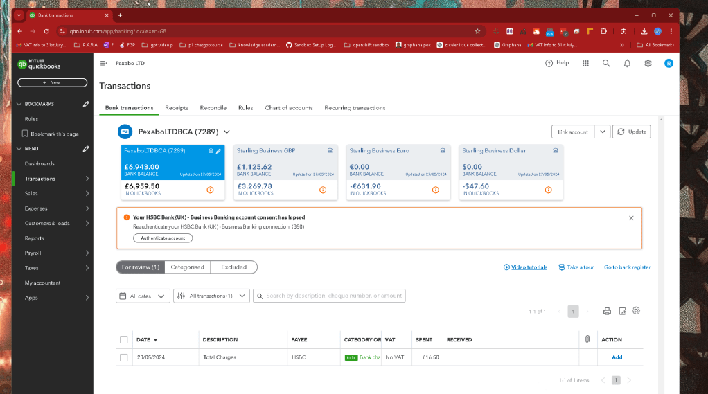
Task: Switch to the Receipts tab
Action: (x=177, y=108)
